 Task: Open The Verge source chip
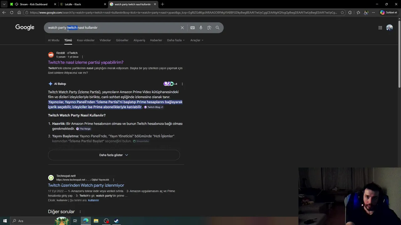[83, 129]
